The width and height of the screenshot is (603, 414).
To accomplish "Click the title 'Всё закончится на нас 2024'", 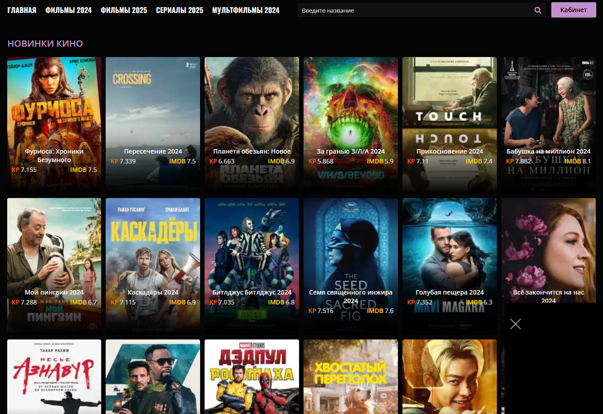I will [x=549, y=296].
